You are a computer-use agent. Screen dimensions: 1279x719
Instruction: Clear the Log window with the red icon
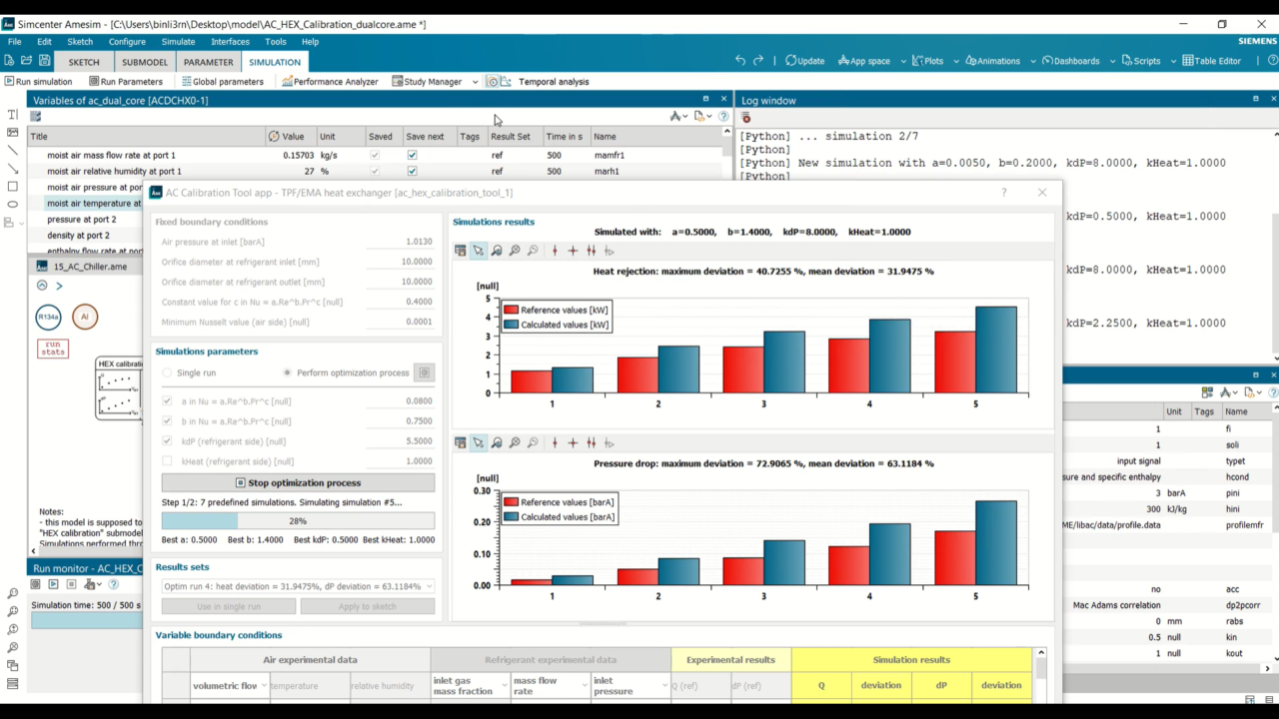[x=745, y=118]
